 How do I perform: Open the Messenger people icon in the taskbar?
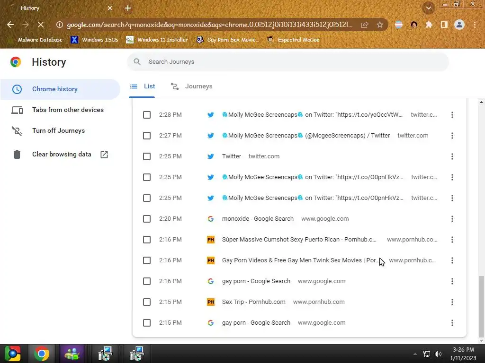pos(72,354)
